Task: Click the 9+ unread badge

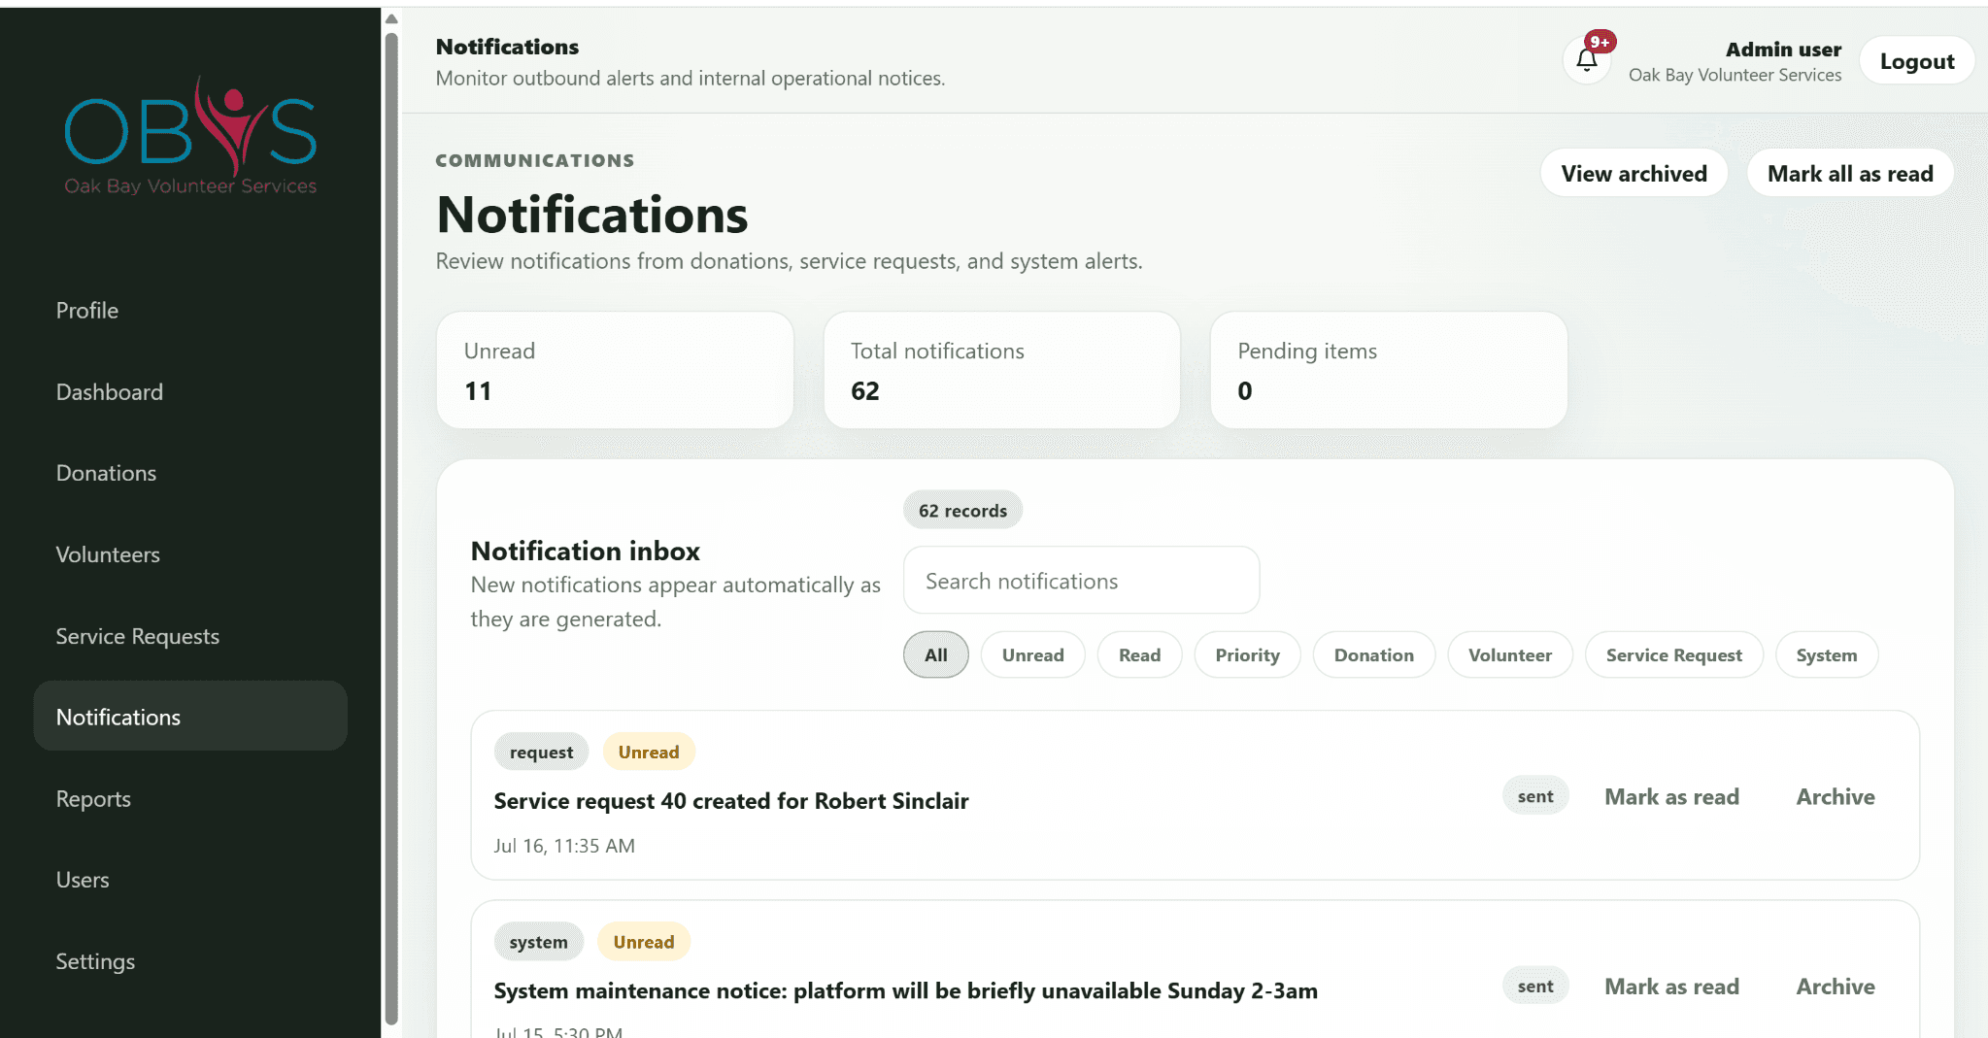Action: pyautogui.click(x=1600, y=42)
